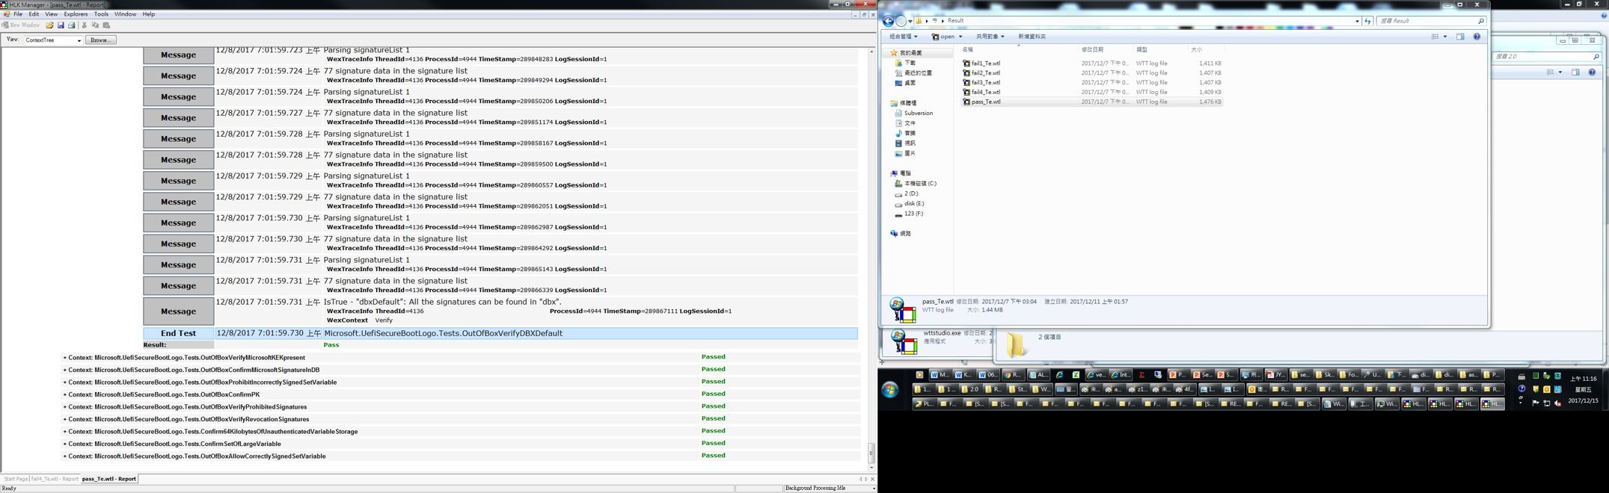Click the Save disk icon in HLK toolbar
This screenshot has height=493, width=1609.
tap(61, 25)
